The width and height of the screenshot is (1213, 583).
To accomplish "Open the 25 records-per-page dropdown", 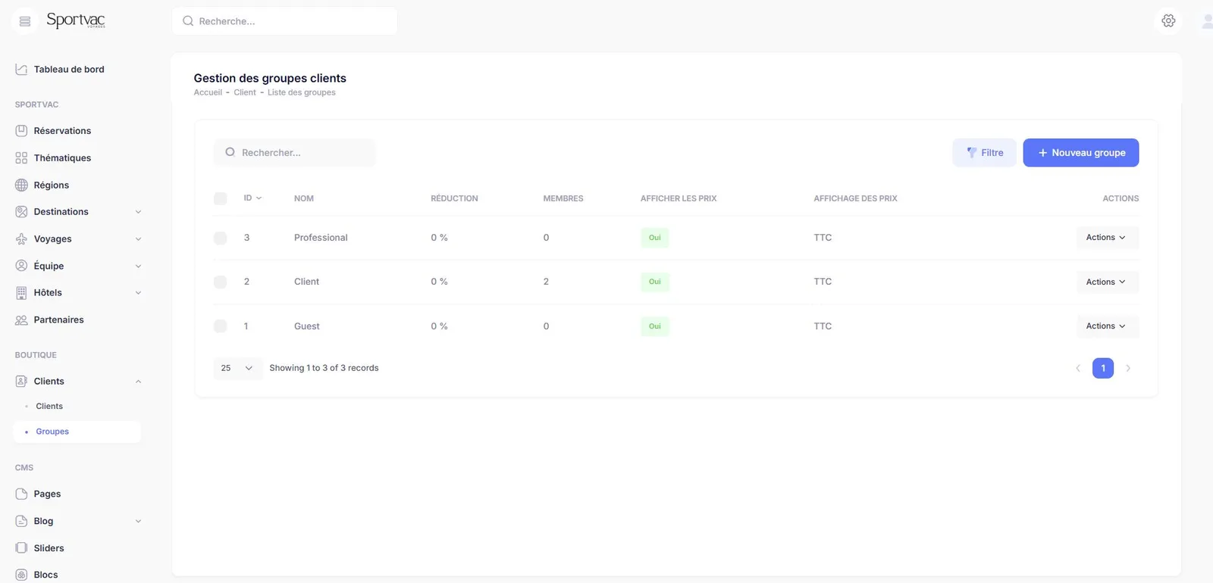I will tap(238, 368).
